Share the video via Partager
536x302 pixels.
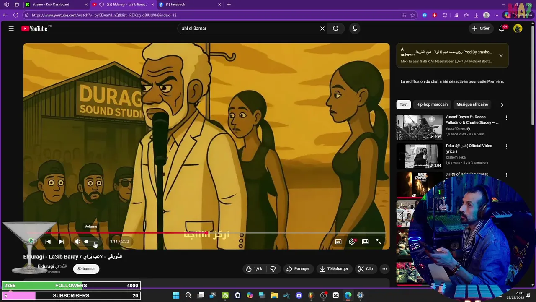(298, 269)
